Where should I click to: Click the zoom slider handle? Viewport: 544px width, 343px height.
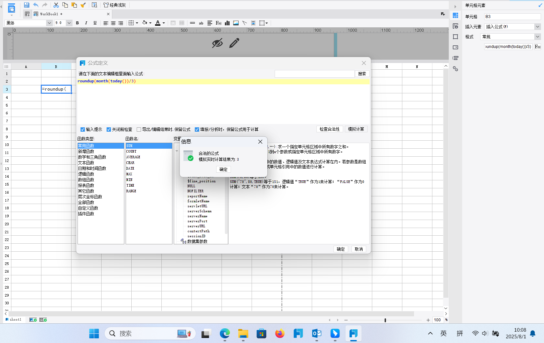(x=385, y=320)
